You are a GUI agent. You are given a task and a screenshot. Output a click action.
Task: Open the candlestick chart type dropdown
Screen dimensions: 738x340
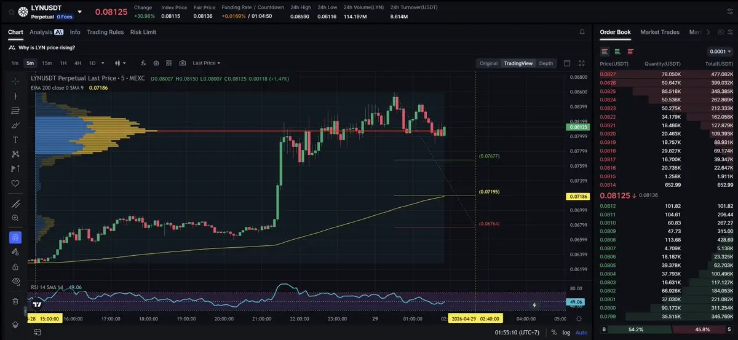(121, 63)
